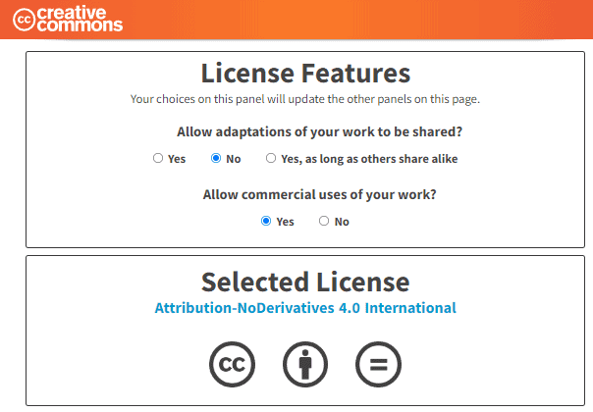Viewport: 593px width, 412px height.
Task: Select 'No' for allowing adaptations
Action: [x=216, y=158]
